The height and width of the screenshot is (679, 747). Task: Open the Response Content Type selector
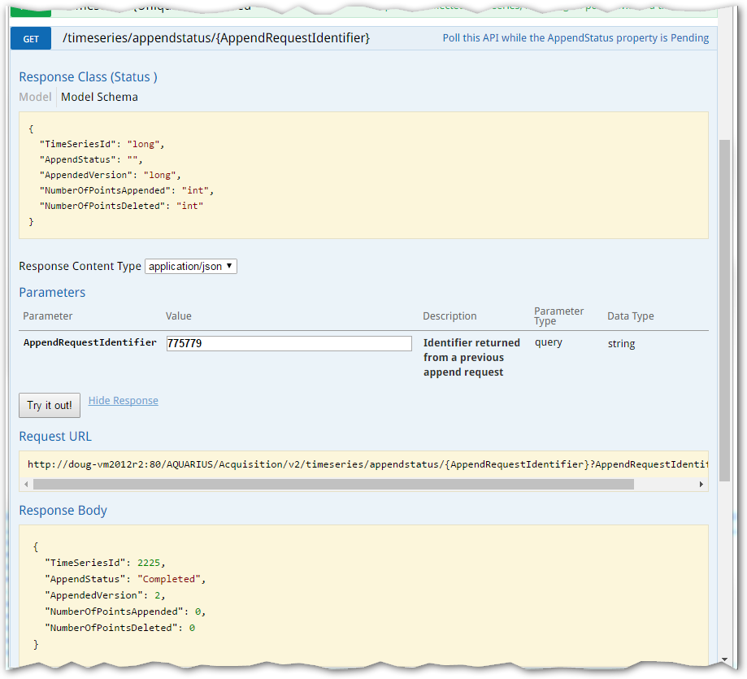[190, 265]
